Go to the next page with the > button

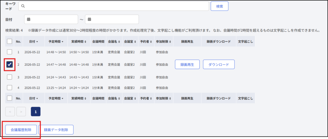tap(21, 112)
